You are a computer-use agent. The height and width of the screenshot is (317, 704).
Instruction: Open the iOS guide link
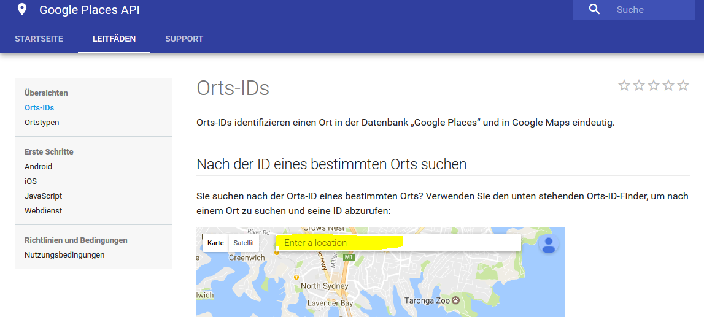pos(31,181)
